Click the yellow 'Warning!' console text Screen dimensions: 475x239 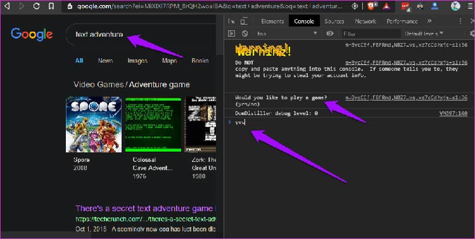tap(263, 50)
